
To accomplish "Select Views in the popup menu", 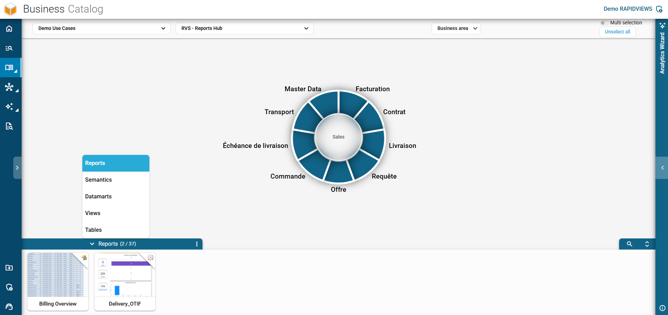I will click(x=116, y=213).
